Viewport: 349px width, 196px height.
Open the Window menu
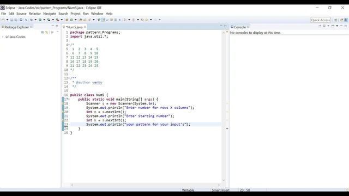click(x=97, y=14)
